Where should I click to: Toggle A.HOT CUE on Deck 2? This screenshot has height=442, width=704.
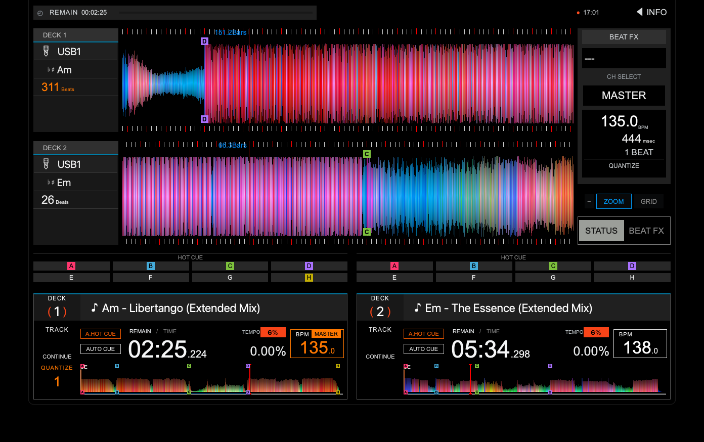click(x=424, y=334)
